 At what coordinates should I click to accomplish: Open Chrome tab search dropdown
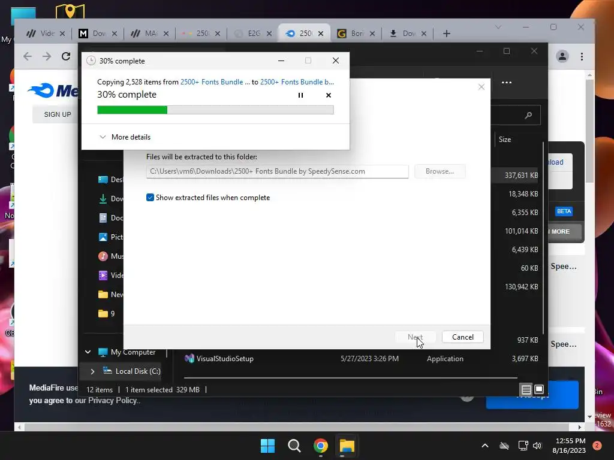pos(498,27)
